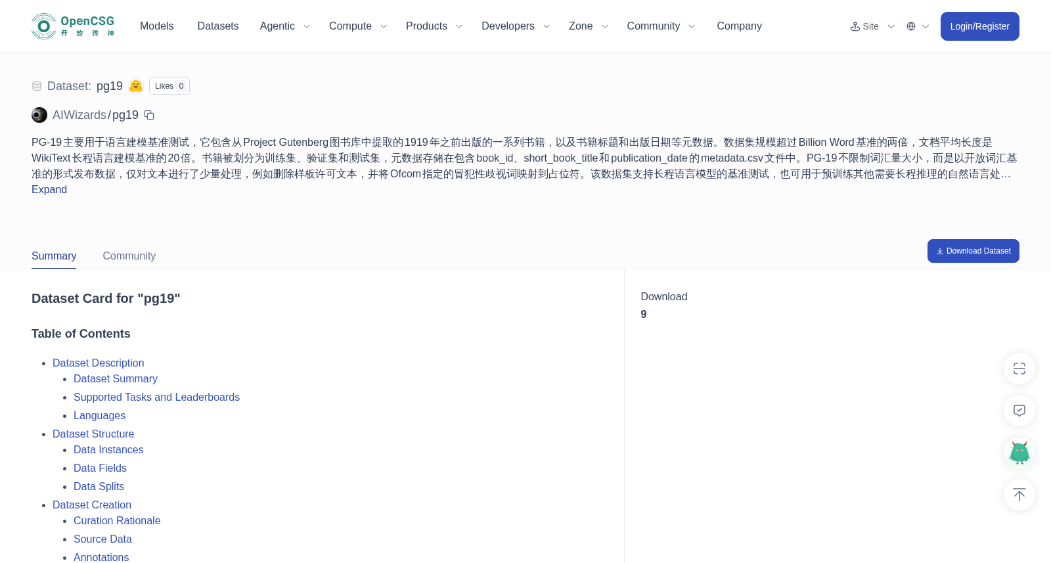Screen dimensions: 1051x563
Task: Go to Supported Tasks and Leaderboards
Action: [x=157, y=397]
